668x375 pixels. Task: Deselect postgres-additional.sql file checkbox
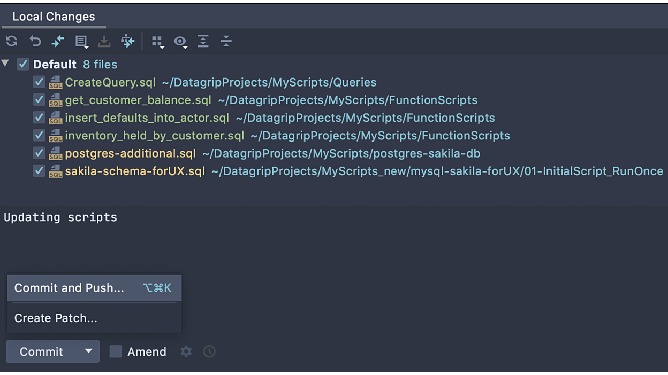pyautogui.click(x=39, y=153)
